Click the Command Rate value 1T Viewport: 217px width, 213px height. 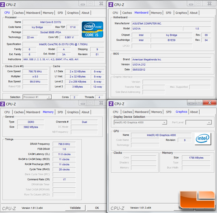64,179
